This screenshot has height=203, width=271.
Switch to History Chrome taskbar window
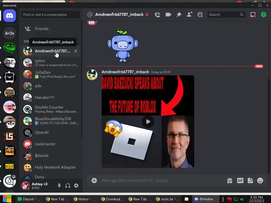tap(85, 199)
